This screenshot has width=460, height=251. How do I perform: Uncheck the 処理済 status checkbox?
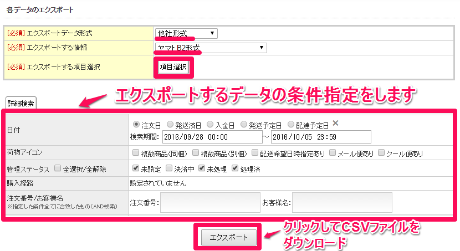pos(235,168)
